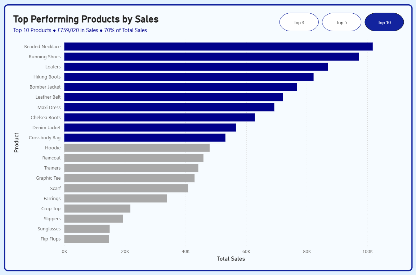Viewport: 416px width, 275px height.
Task: Select the Running Shoes bar
Action: tap(211, 57)
